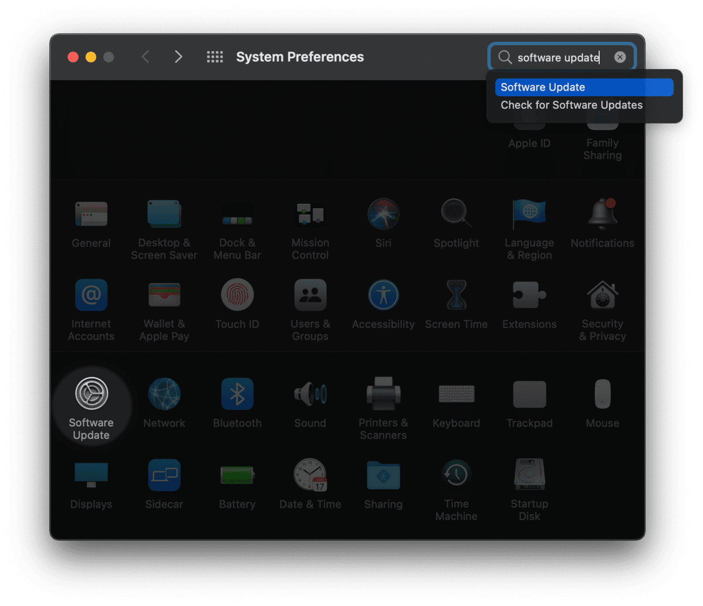
Task: Close the System Preferences window
Action: click(73, 57)
